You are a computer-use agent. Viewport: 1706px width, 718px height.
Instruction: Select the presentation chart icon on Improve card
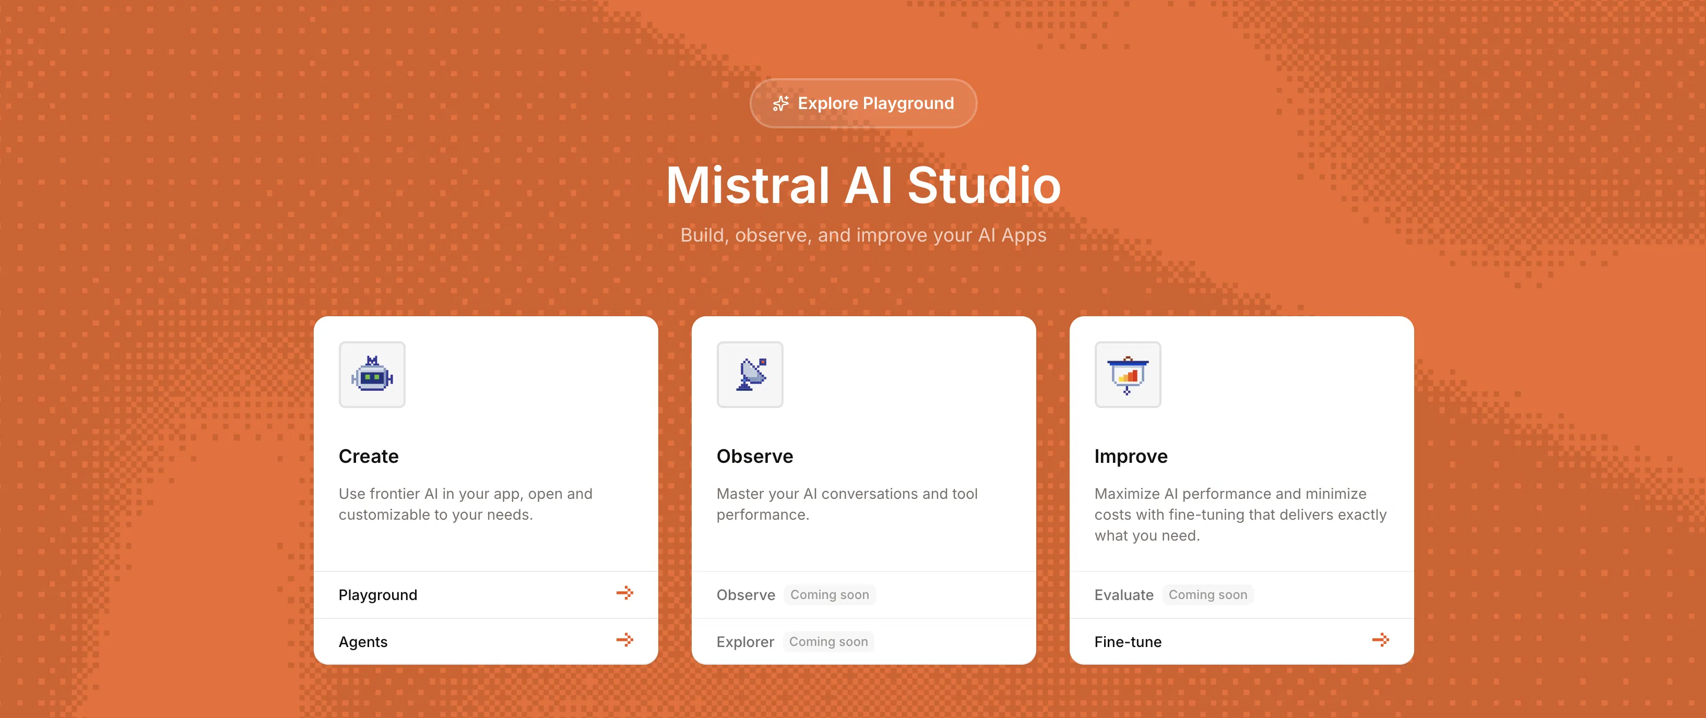click(1127, 375)
